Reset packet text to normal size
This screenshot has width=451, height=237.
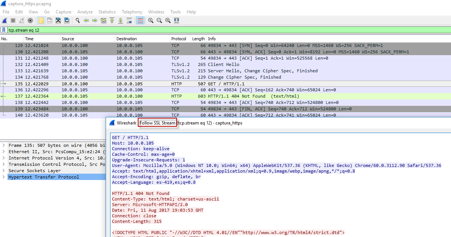168,20
